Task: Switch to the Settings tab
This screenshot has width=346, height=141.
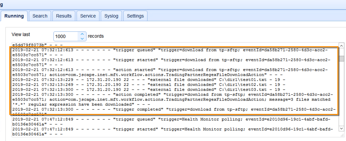Action: 135,16
